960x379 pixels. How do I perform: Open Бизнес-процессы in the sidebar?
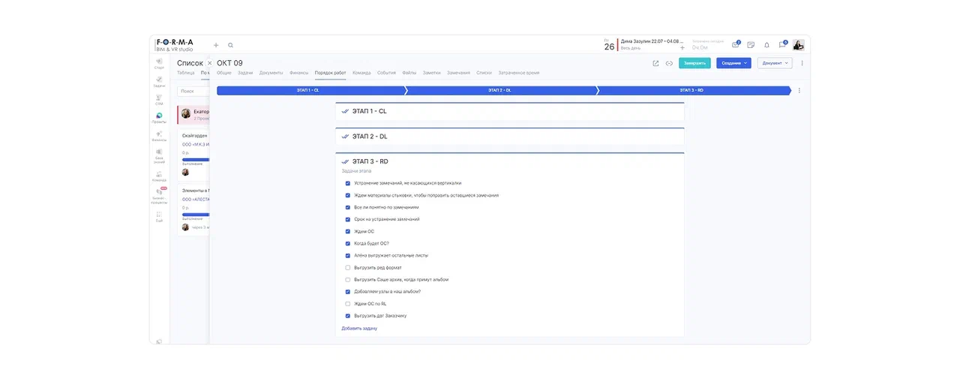(x=159, y=196)
